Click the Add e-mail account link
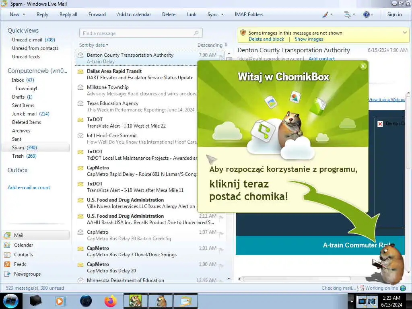Screen dimensions: 412x309 [x=29, y=187]
